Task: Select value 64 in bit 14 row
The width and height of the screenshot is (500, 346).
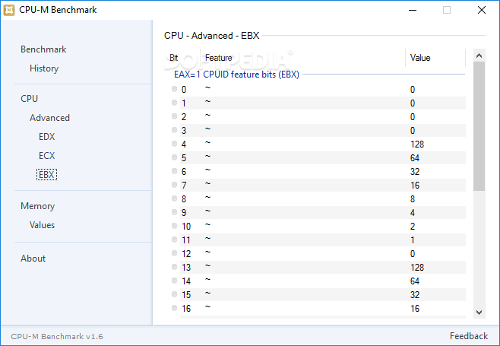Action: 415,281
